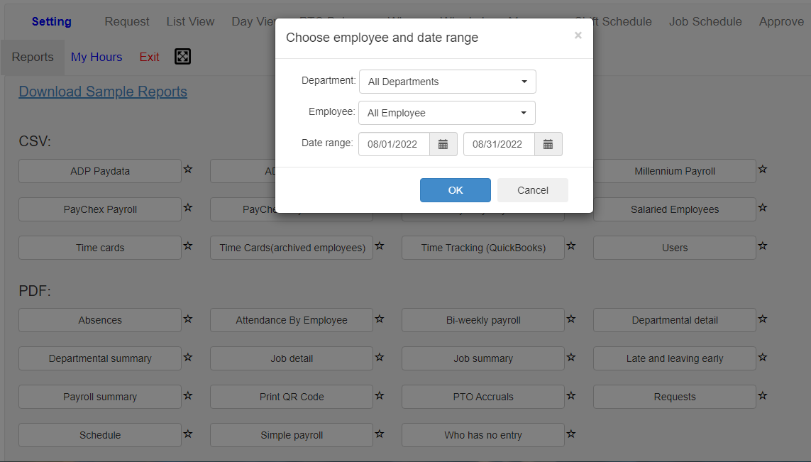Star the Millennium Payroll report
Screen dimensions: 811x462
(763, 170)
